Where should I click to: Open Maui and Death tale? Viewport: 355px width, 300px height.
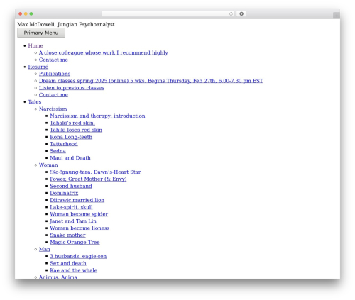point(70,158)
